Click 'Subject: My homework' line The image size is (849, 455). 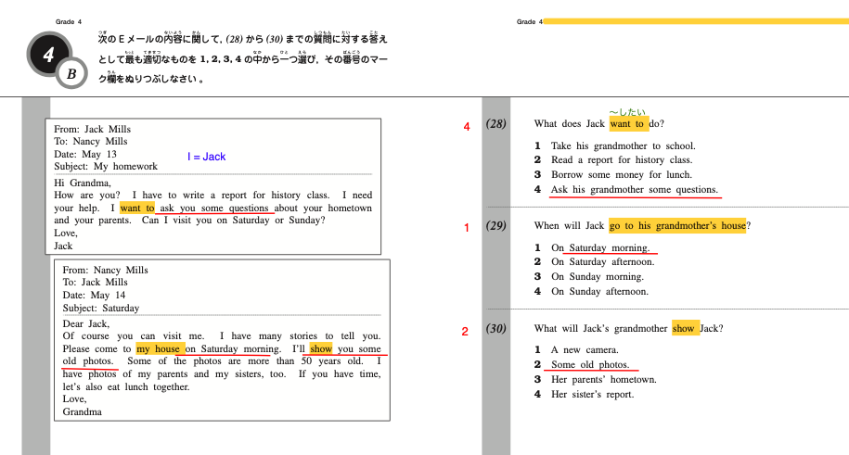pyautogui.click(x=106, y=167)
